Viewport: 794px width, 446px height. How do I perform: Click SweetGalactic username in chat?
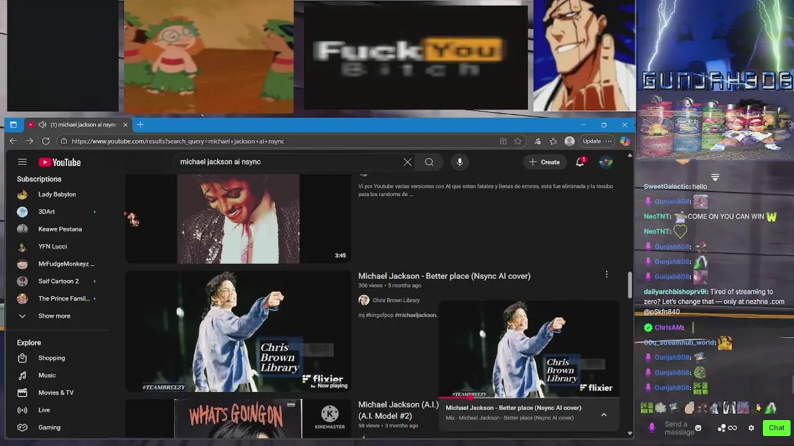[666, 186]
